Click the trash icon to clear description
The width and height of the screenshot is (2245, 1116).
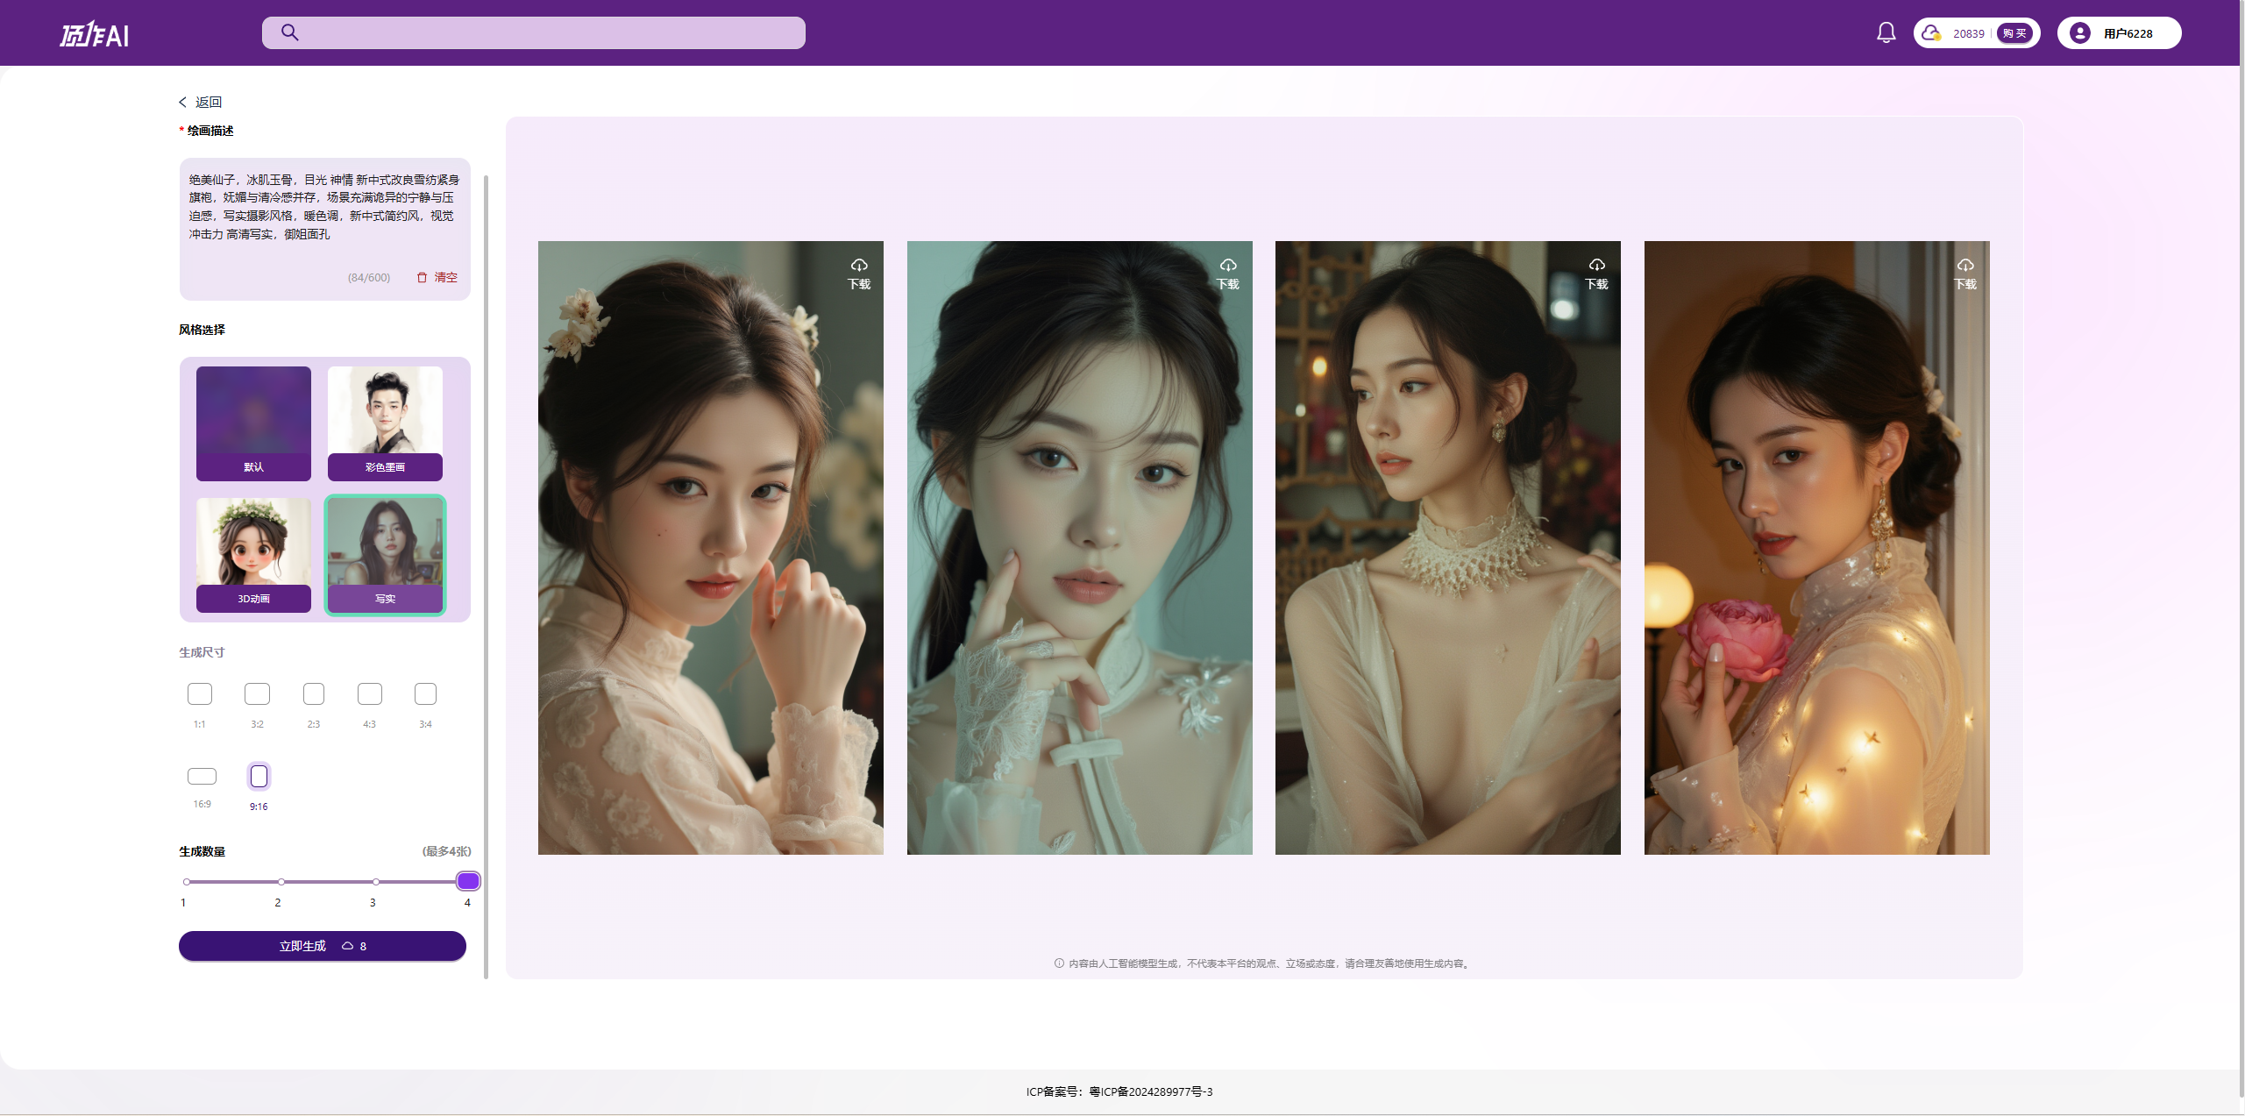(x=423, y=277)
